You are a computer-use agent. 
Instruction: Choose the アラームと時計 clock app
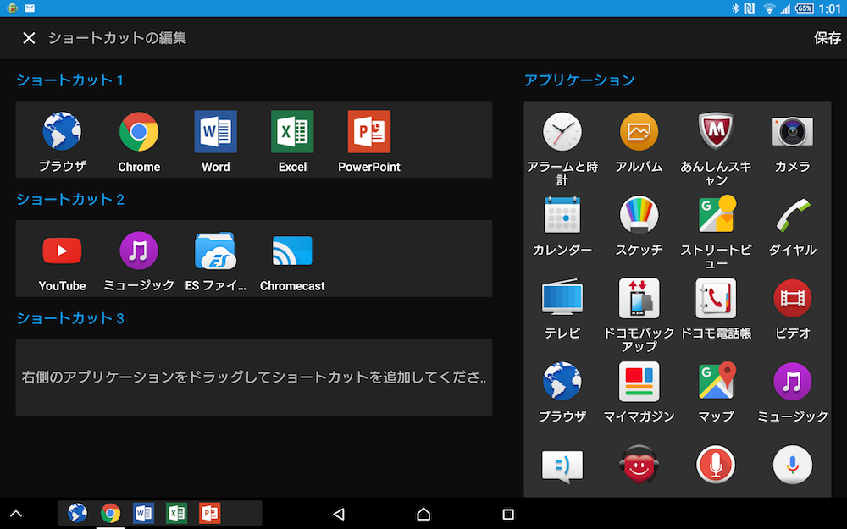click(x=562, y=131)
